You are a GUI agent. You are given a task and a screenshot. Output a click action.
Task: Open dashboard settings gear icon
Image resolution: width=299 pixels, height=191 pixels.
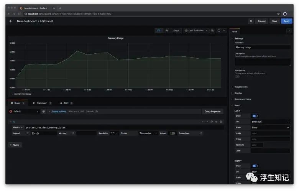(251, 21)
